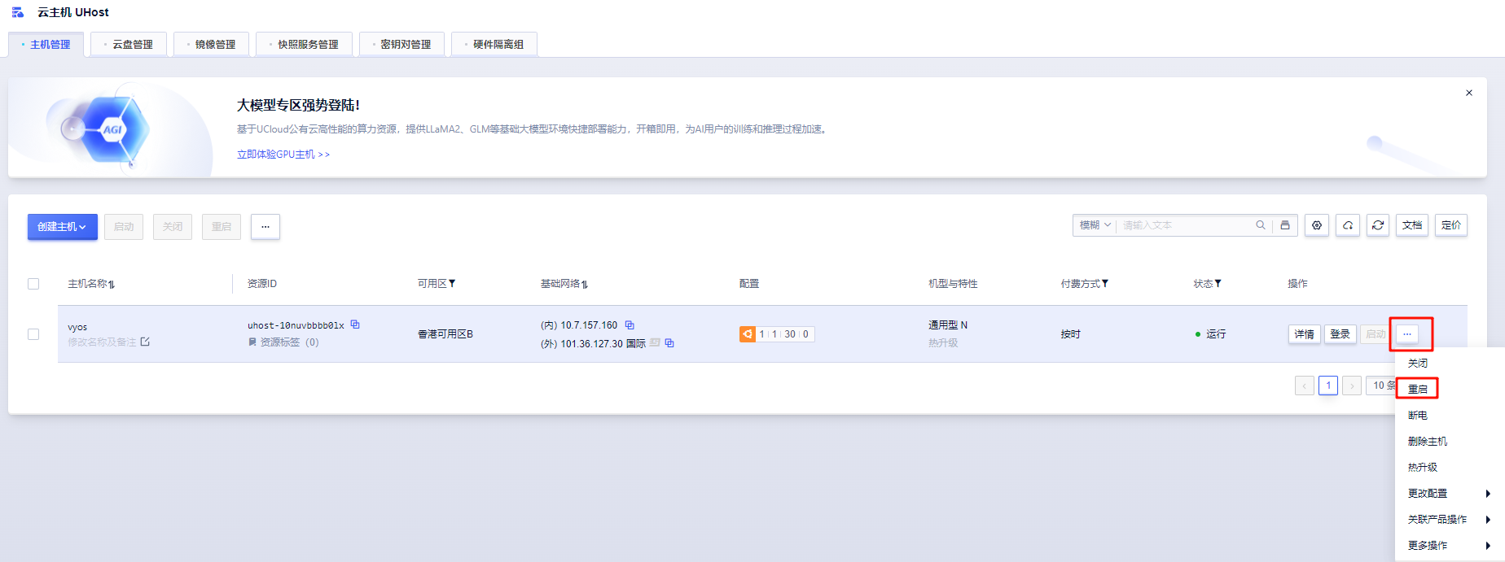1505x562 pixels.
Task: Click the AGI banner illustration
Action: (x=110, y=129)
